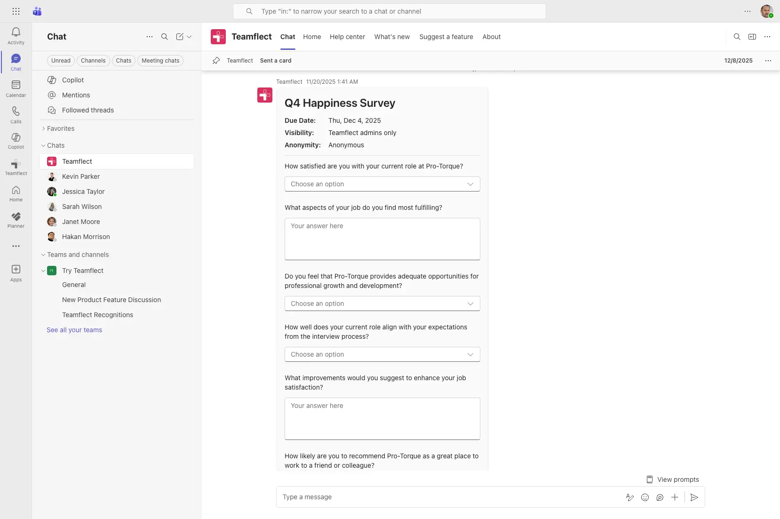Screen dimensions: 780x519
Task: Open the role satisfaction 'Choose an option' dropdown
Action: 382,184
